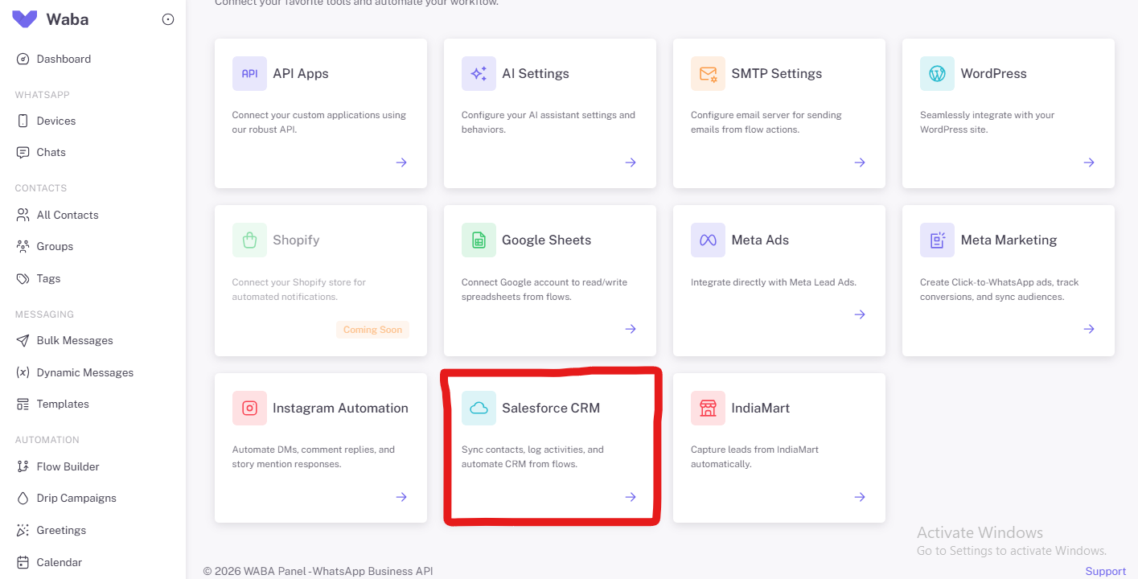Click the IndiaMart store icon

(708, 408)
